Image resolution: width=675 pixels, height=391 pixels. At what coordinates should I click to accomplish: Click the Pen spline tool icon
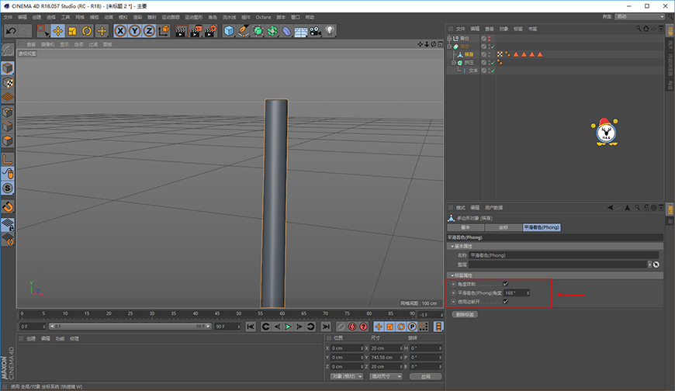[243, 30]
